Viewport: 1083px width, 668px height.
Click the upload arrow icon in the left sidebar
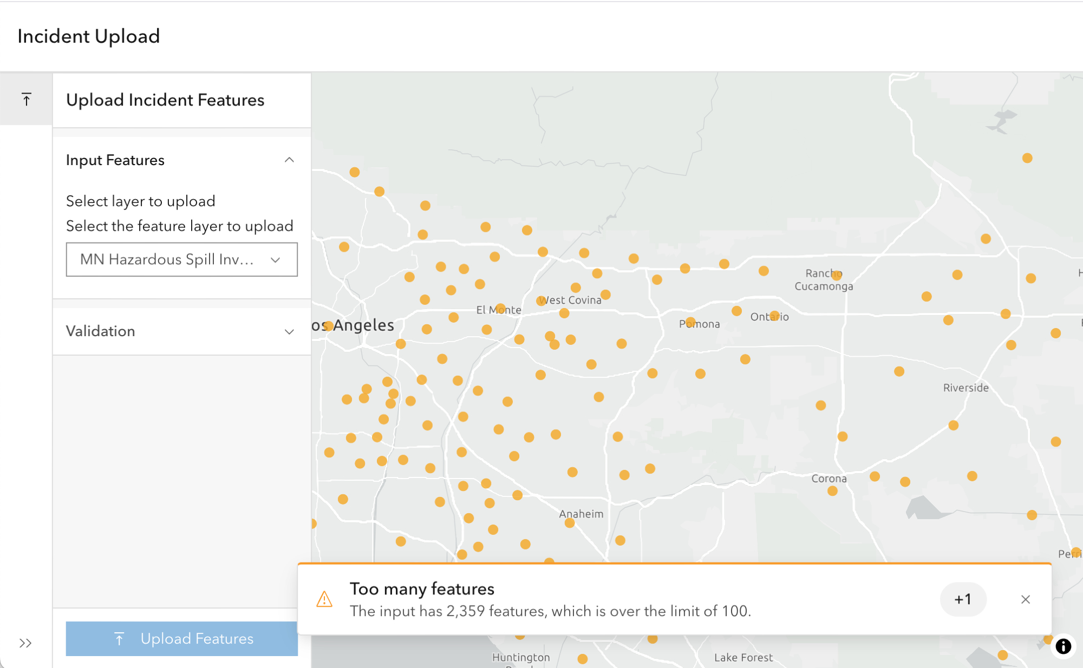(x=26, y=99)
